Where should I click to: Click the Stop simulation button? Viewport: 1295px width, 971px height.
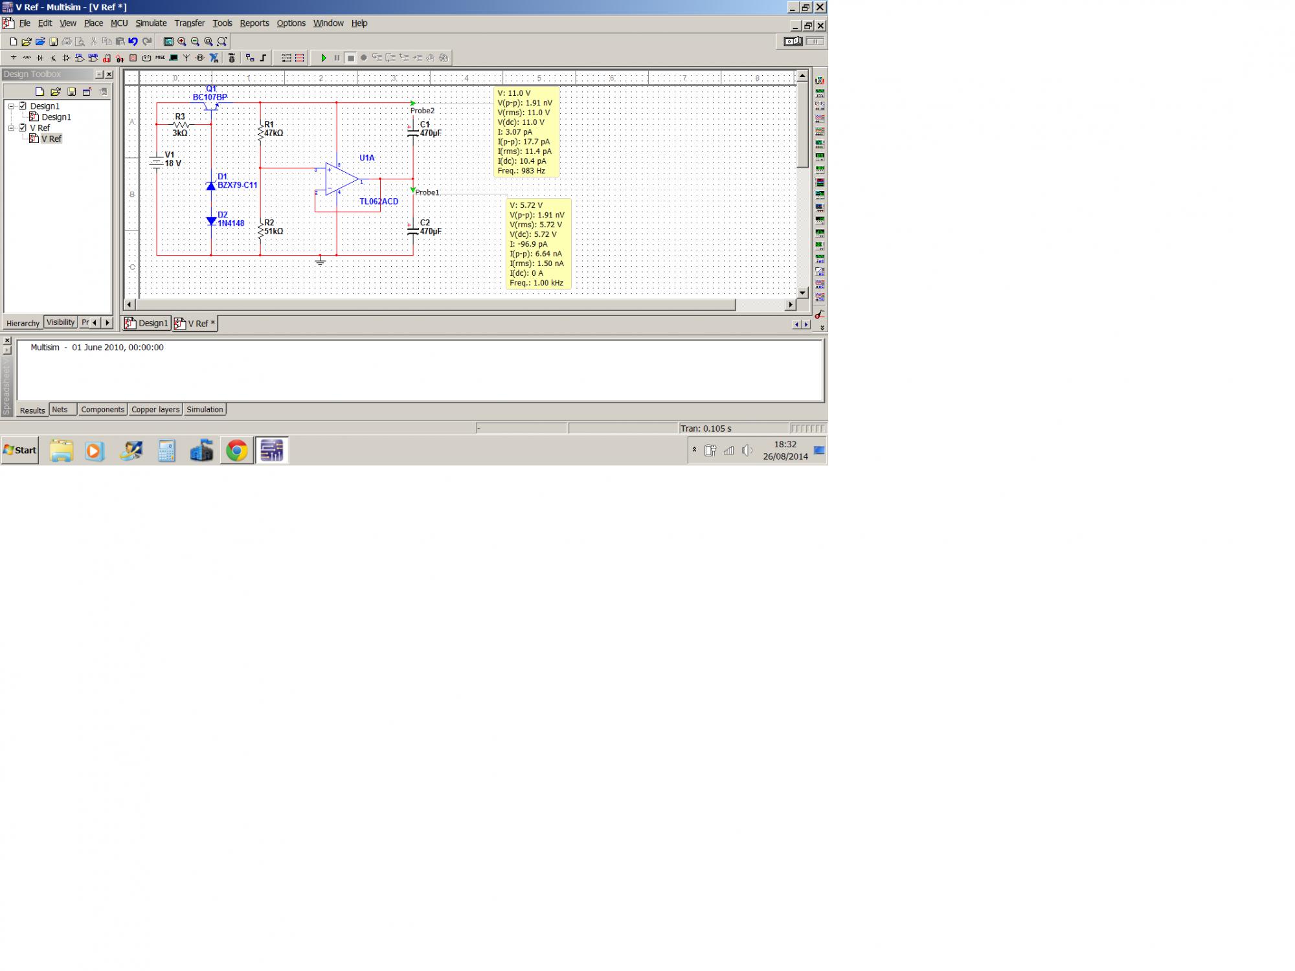[350, 58]
